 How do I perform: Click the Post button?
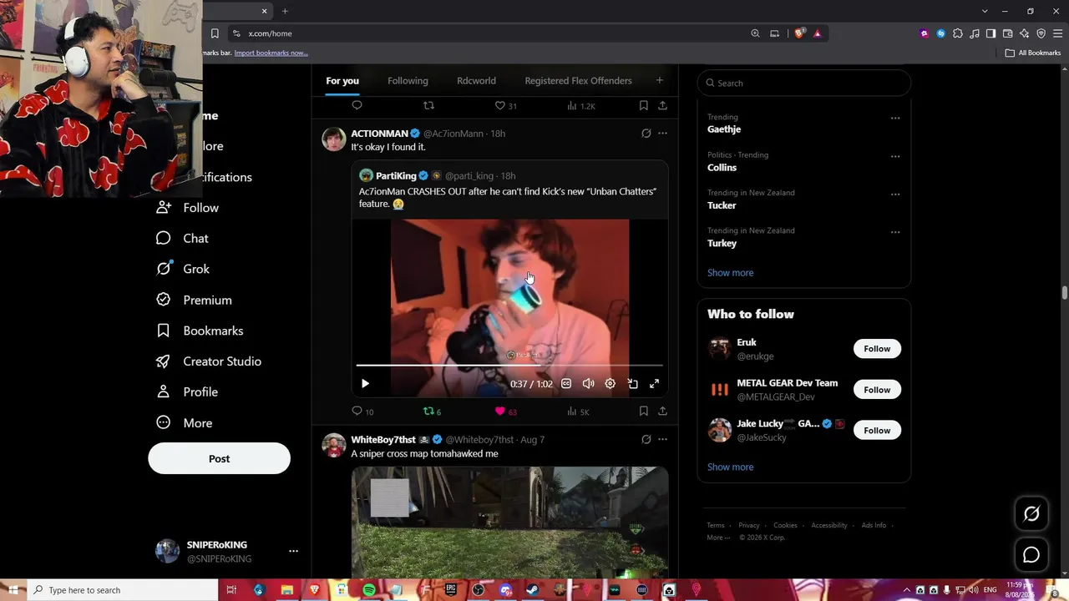219,458
